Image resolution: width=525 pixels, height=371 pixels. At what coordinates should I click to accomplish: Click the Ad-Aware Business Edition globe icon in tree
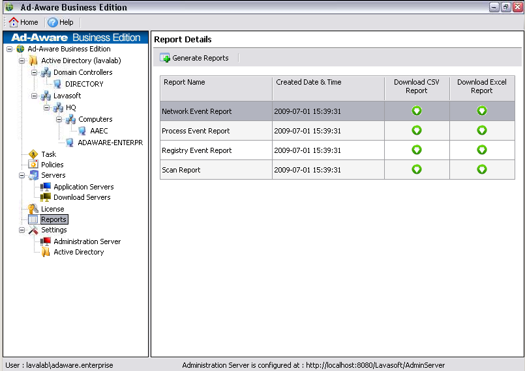click(x=20, y=49)
